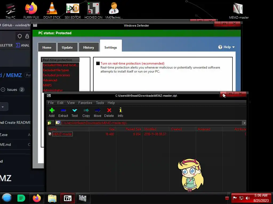Open the View menu in 7-Zip

coord(71,103)
